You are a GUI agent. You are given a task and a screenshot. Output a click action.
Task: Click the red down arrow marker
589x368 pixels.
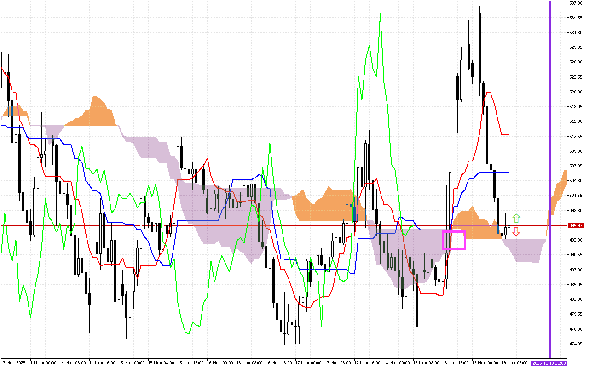click(516, 232)
